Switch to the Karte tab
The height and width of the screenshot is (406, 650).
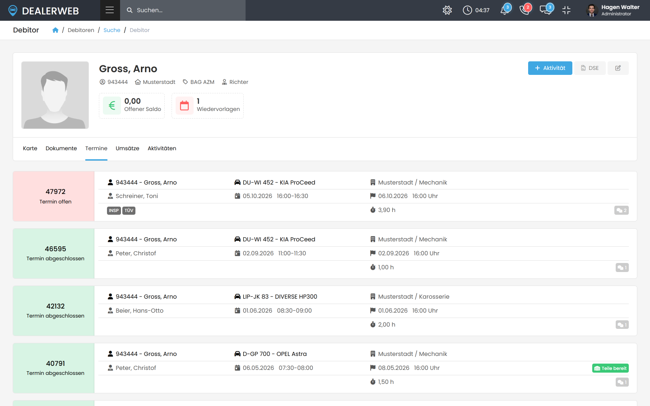tap(30, 148)
